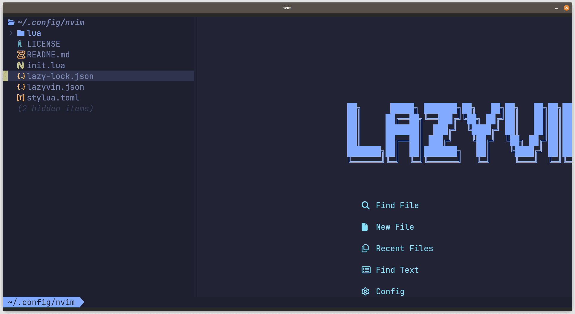Click the Neovim icon next to init.lua
Screen dimensions: 575x314
21,65
